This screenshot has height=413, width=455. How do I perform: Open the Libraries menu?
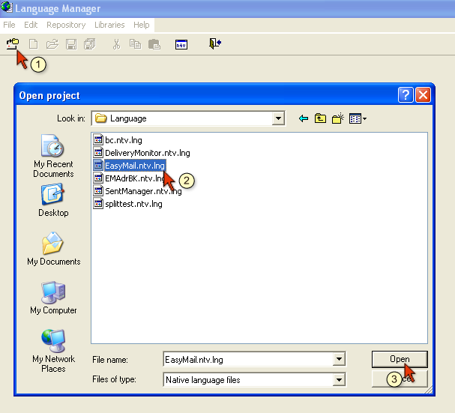[109, 25]
